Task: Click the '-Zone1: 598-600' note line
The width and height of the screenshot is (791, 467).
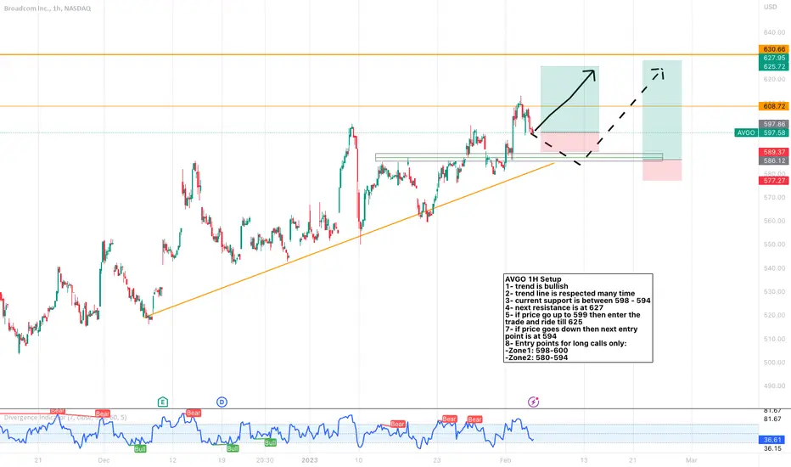Action: pos(536,351)
